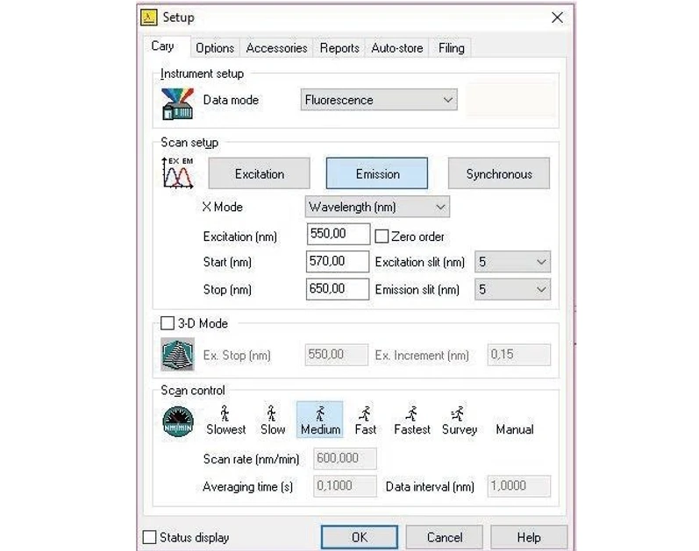Select the Excitation scan button
The height and width of the screenshot is (551, 699).
[259, 173]
